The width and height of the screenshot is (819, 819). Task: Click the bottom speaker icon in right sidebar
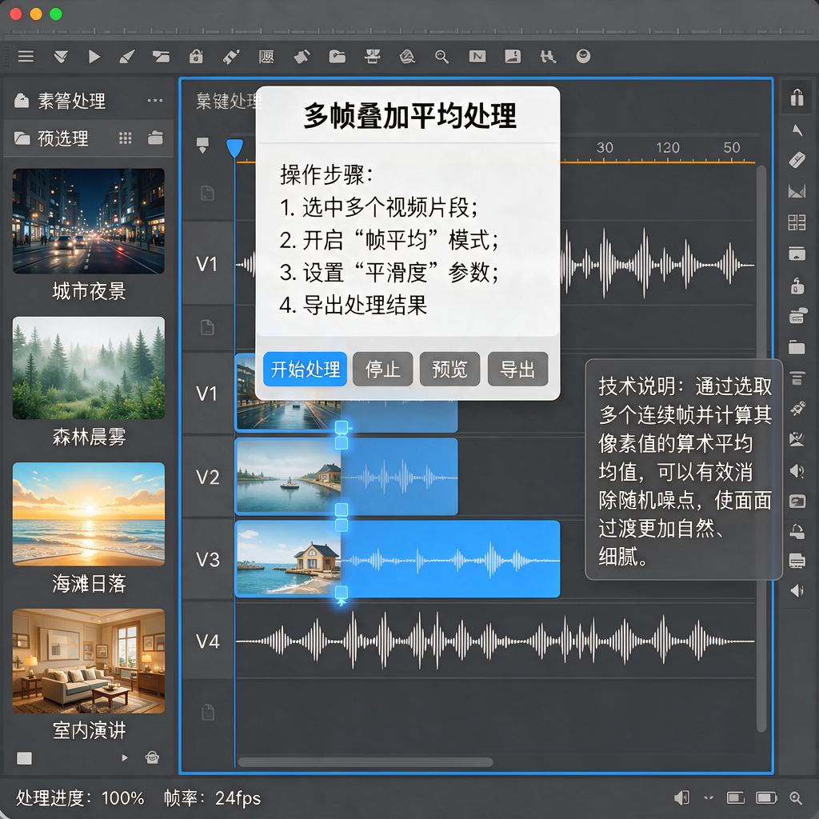click(797, 591)
